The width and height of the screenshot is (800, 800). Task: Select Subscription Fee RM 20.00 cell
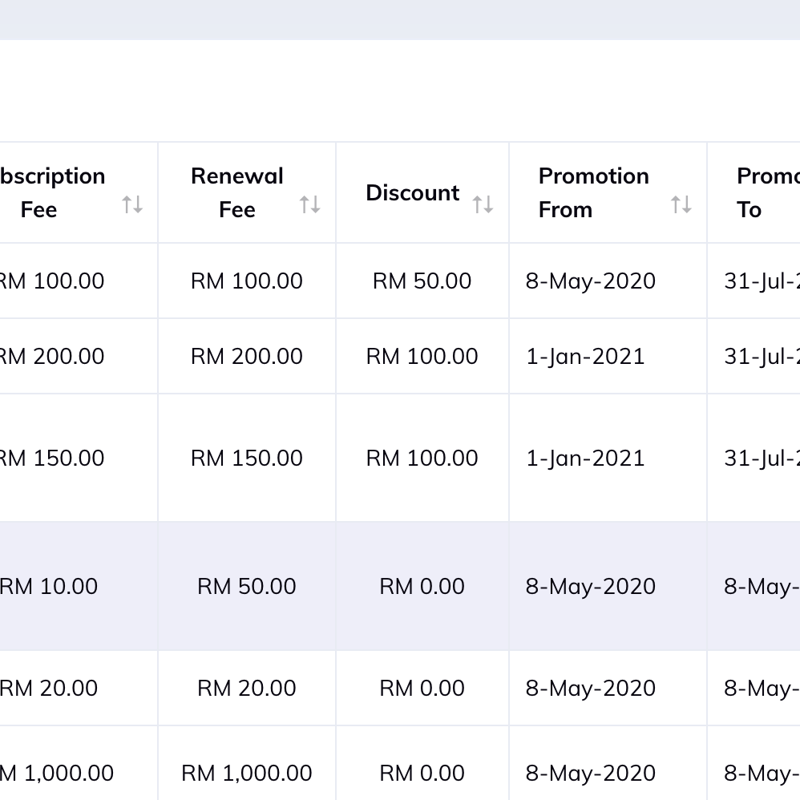pos(48,689)
